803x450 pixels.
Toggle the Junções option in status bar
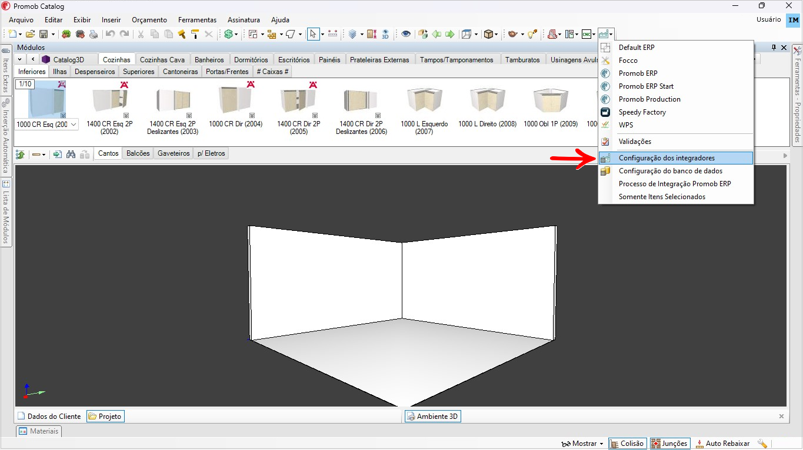[x=669, y=444]
